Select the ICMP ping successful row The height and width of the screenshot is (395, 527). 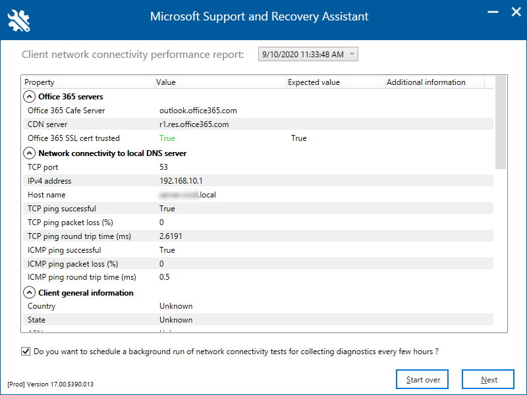point(258,250)
